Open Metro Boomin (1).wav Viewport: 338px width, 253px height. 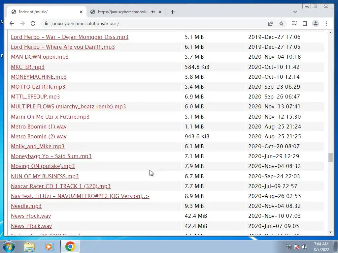[x=39, y=126]
